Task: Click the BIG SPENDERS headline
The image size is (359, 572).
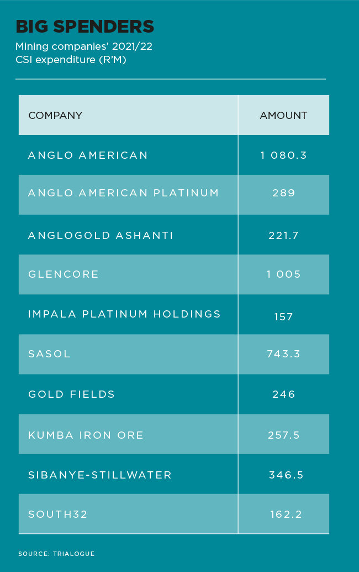Action: click(x=85, y=27)
